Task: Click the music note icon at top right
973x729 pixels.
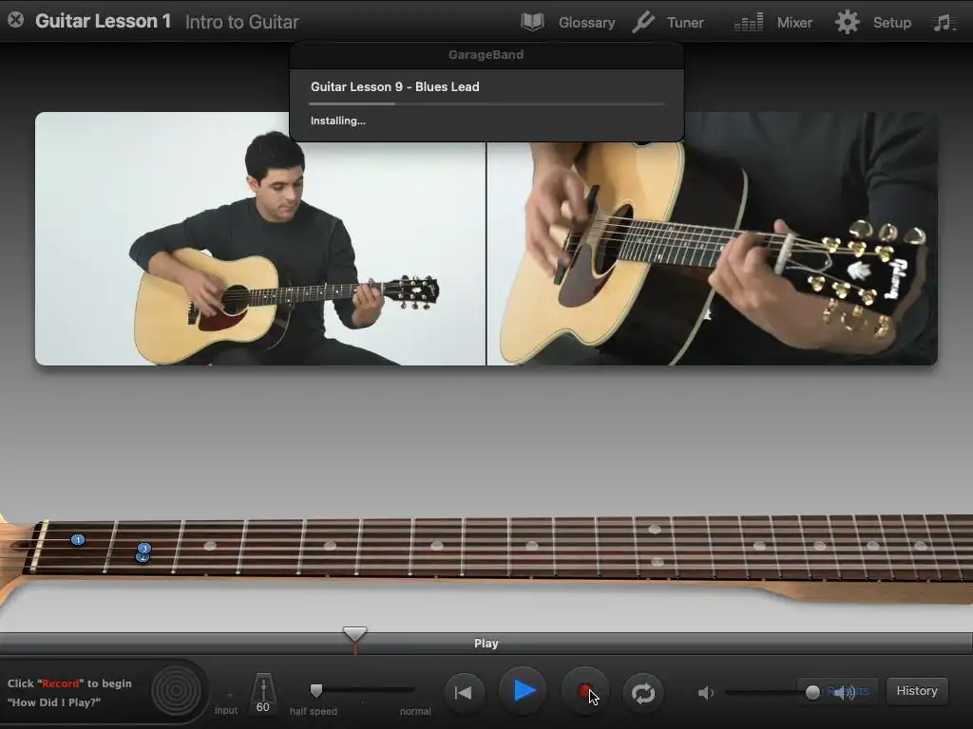Action: point(942,23)
